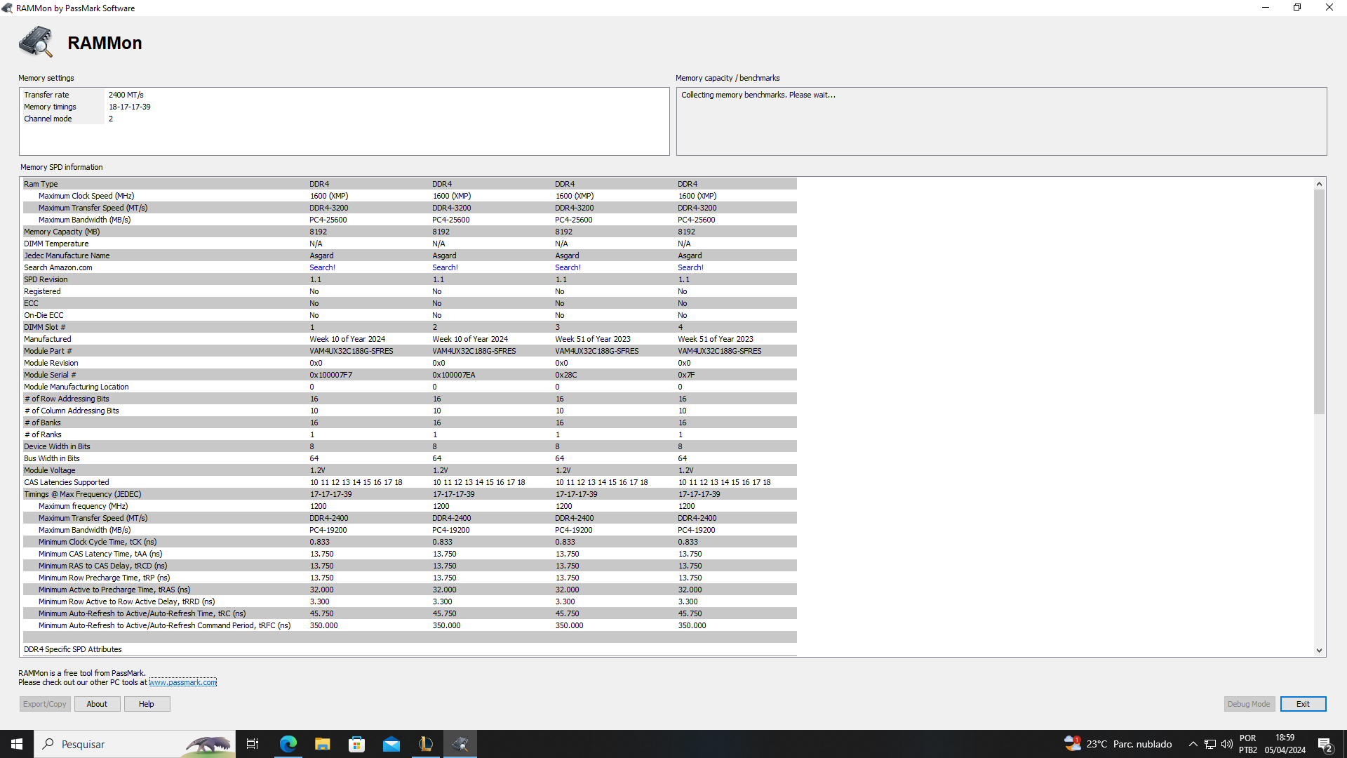This screenshot has width=1347, height=758.
Task: Open the taskbar clock showing 18:59
Action: (1285, 744)
